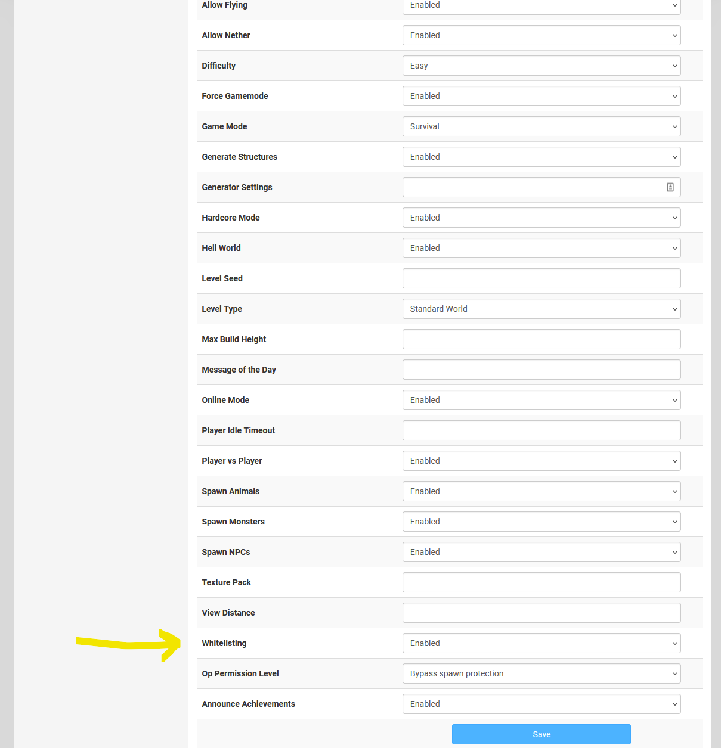Open the Player vs Player dropdown

pos(541,461)
